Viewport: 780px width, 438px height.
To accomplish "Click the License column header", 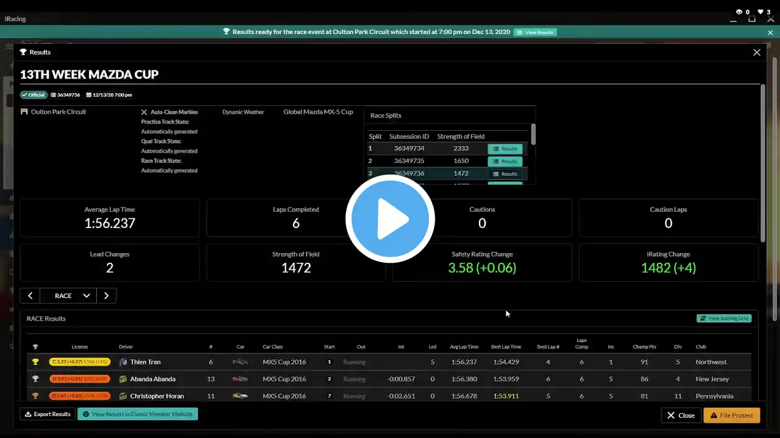I will pyautogui.click(x=79, y=347).
